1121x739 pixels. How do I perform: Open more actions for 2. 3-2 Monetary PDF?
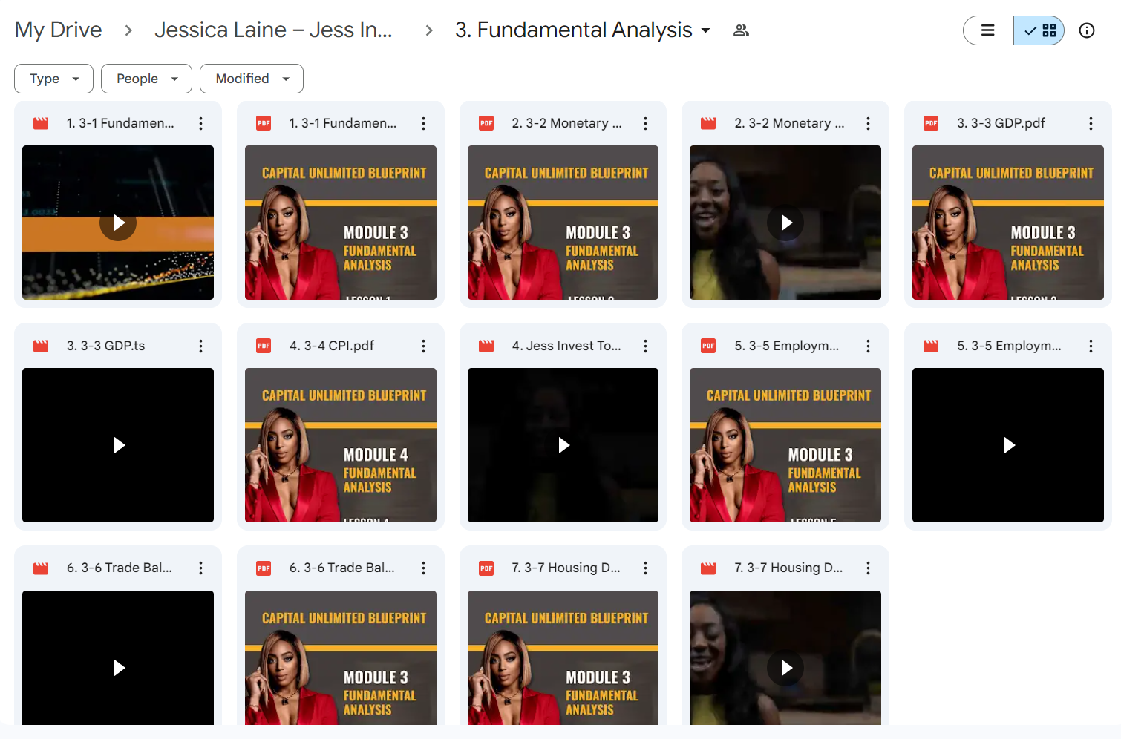[x=645, y=123]
